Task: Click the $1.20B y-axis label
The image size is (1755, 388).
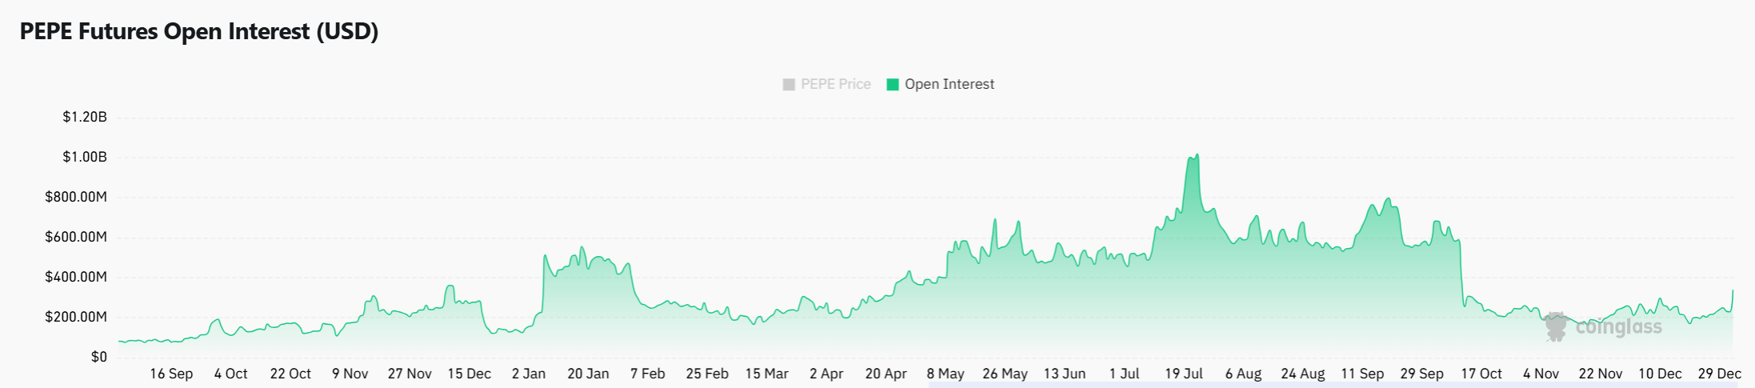Action: coord(85,117)
